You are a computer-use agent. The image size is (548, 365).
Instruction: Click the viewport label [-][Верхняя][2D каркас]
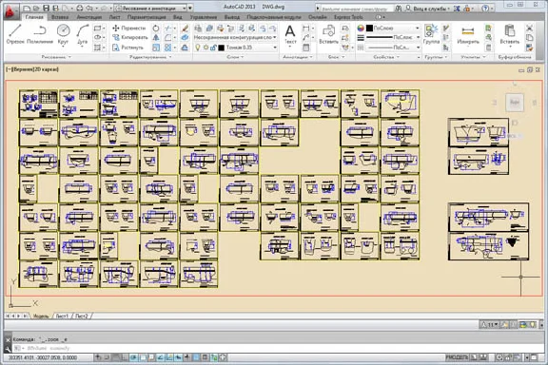32,69
